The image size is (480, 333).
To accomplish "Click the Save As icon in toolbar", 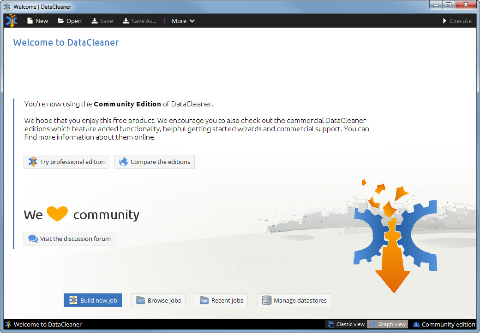I will [x=125, y=20].
